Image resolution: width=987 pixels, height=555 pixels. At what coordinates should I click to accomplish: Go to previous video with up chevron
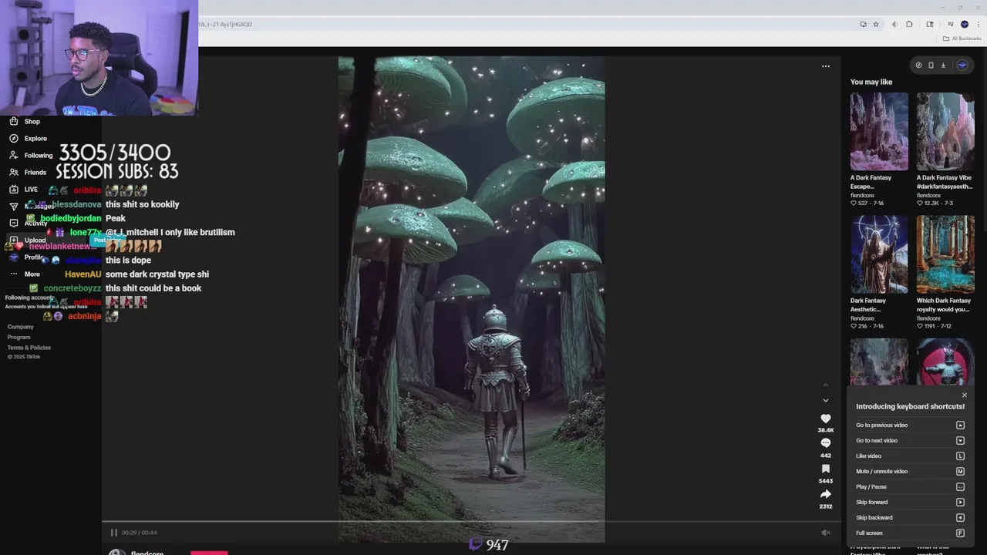coord(825,385)
